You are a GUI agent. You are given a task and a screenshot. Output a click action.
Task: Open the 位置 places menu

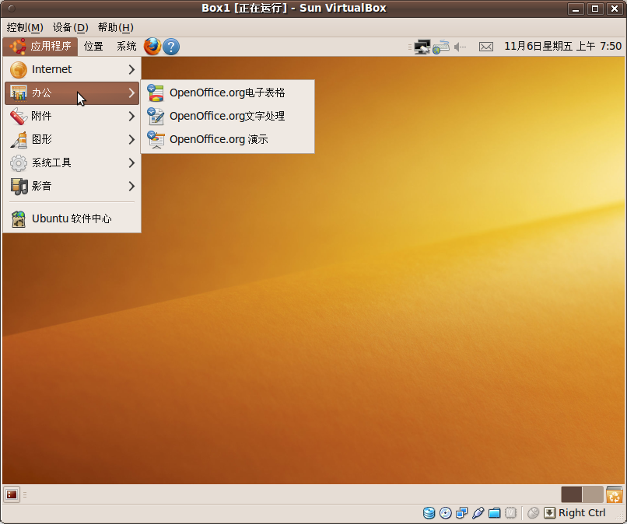tap(93, 47)
